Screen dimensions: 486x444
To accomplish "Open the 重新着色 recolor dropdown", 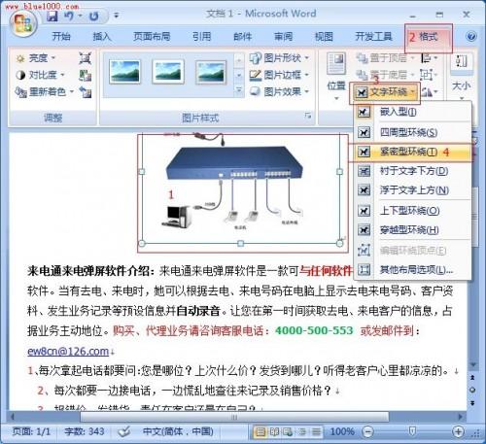I will (x=45, y=92).
